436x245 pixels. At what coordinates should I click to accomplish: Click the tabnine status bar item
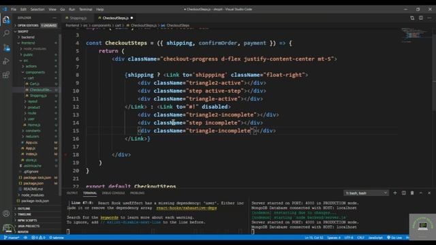click(x=57, y=238)
